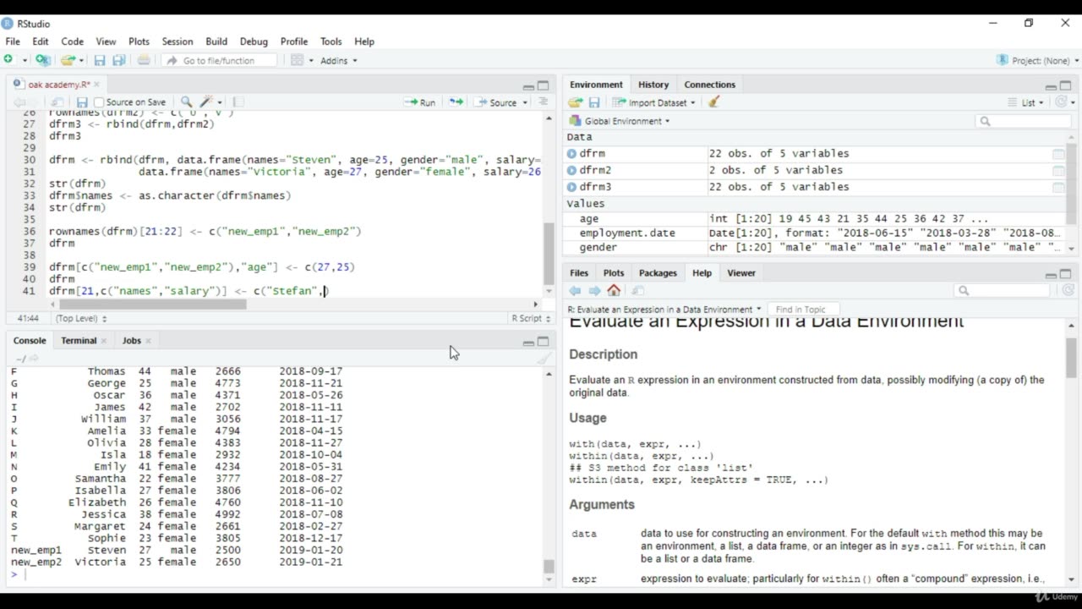Image resolution: width=1082 pixels, height=609 pixels.
Task: Save workspace in the Environment pane
Action: (x=594, y=102)
